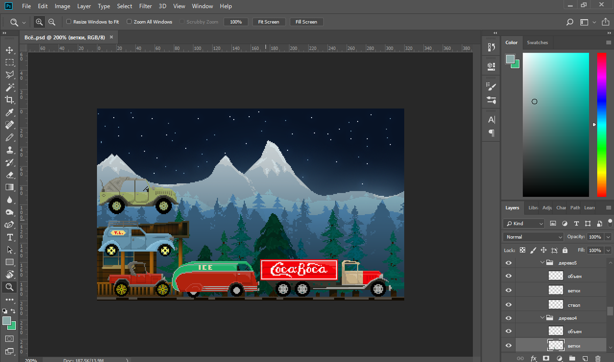Viewport: 614px width, 362px height.
Task: Open the Character panel icon
Action: pos(492,120)
